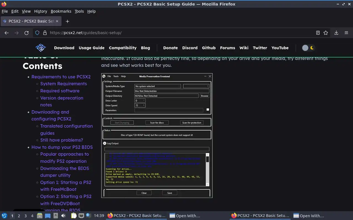This screenshot has width=353, height=220.
Task: Visit the Blog link
Action: point(145,48)
